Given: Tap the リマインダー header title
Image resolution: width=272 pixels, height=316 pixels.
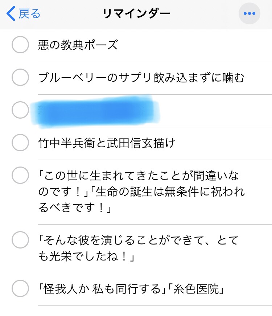Looking at the screenshot, I should [x=136, y=14].
